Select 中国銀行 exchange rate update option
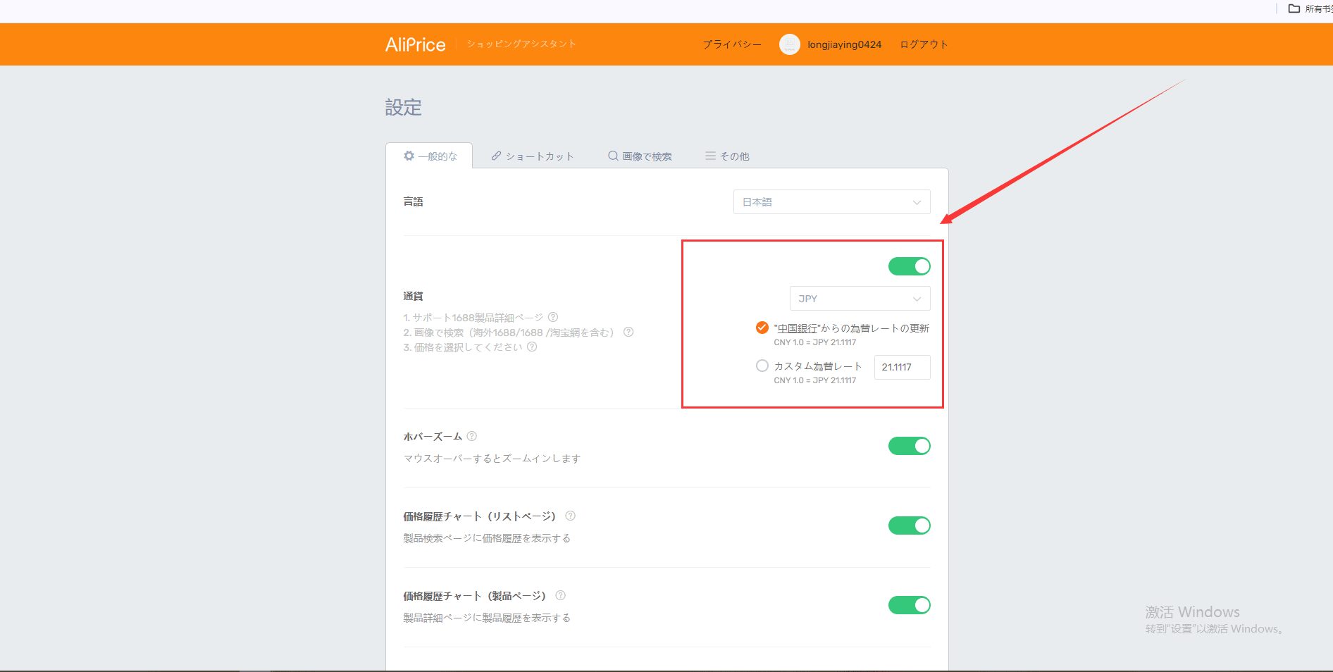 [x=762, y=328]
